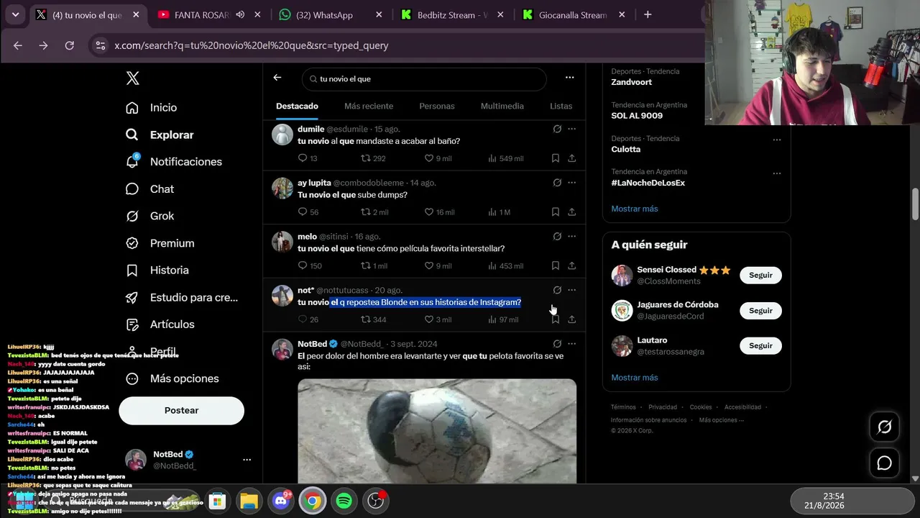Follow Jaguares de Córdoba

click(760, 310)
